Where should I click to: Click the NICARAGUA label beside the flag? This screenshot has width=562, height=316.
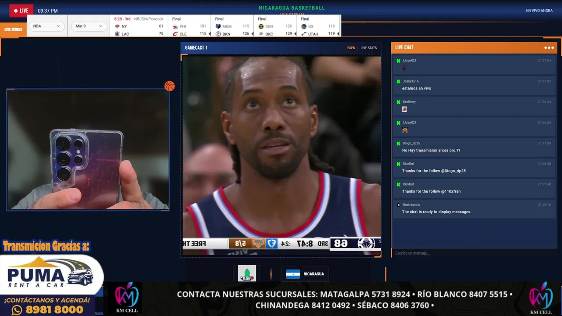[313, 274]
